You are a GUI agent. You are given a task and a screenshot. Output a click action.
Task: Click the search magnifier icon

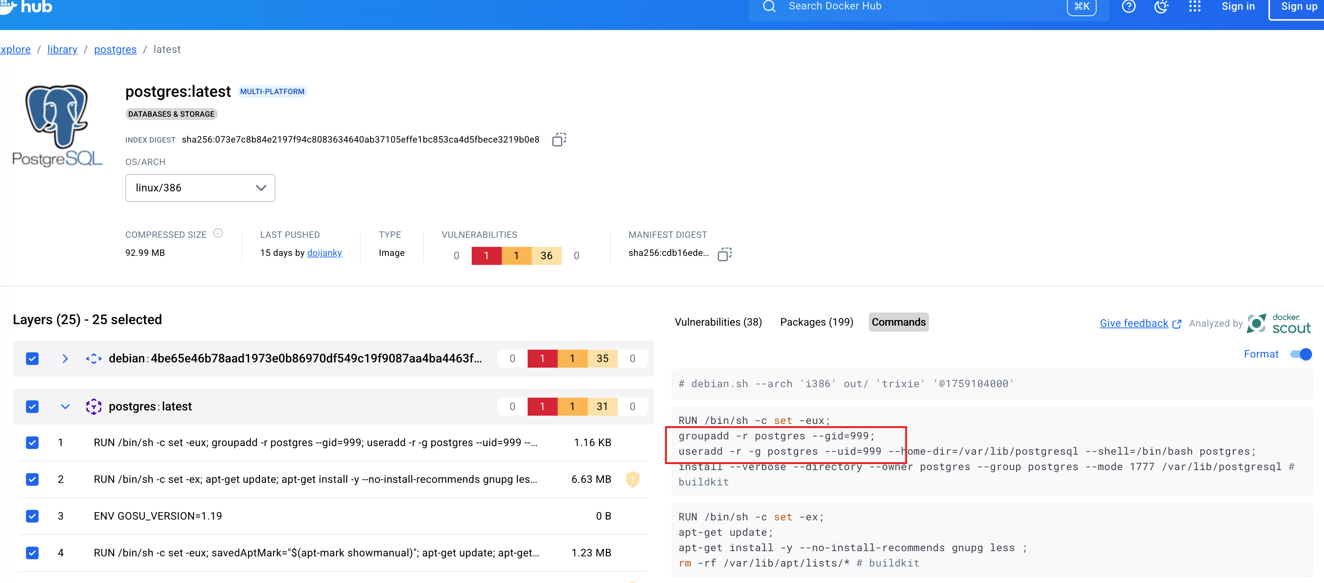(769, 6)
